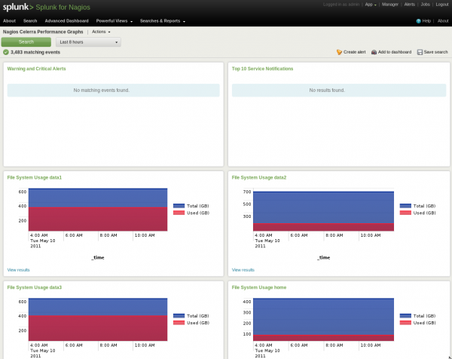The height and width of the screenshot is (359, 452).
Task: Open View results under data1 chart
Action: coord(18,269)
